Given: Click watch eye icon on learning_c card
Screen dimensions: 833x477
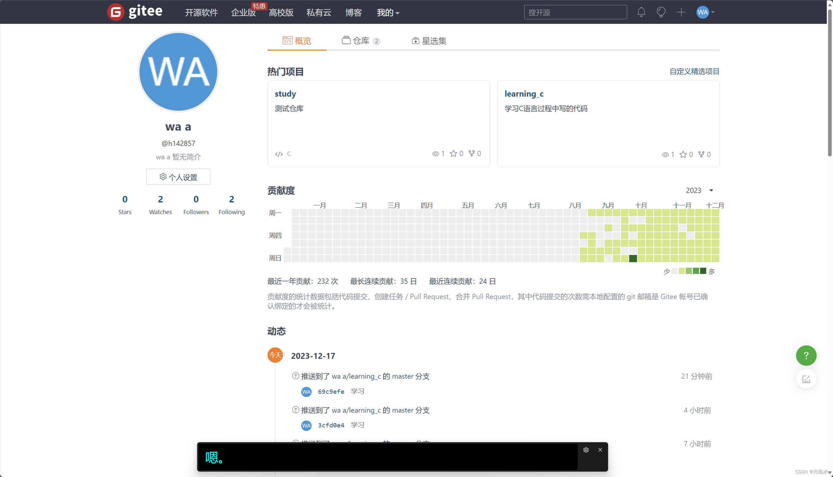Looking at the screenshot, I should tap(665, 155).
